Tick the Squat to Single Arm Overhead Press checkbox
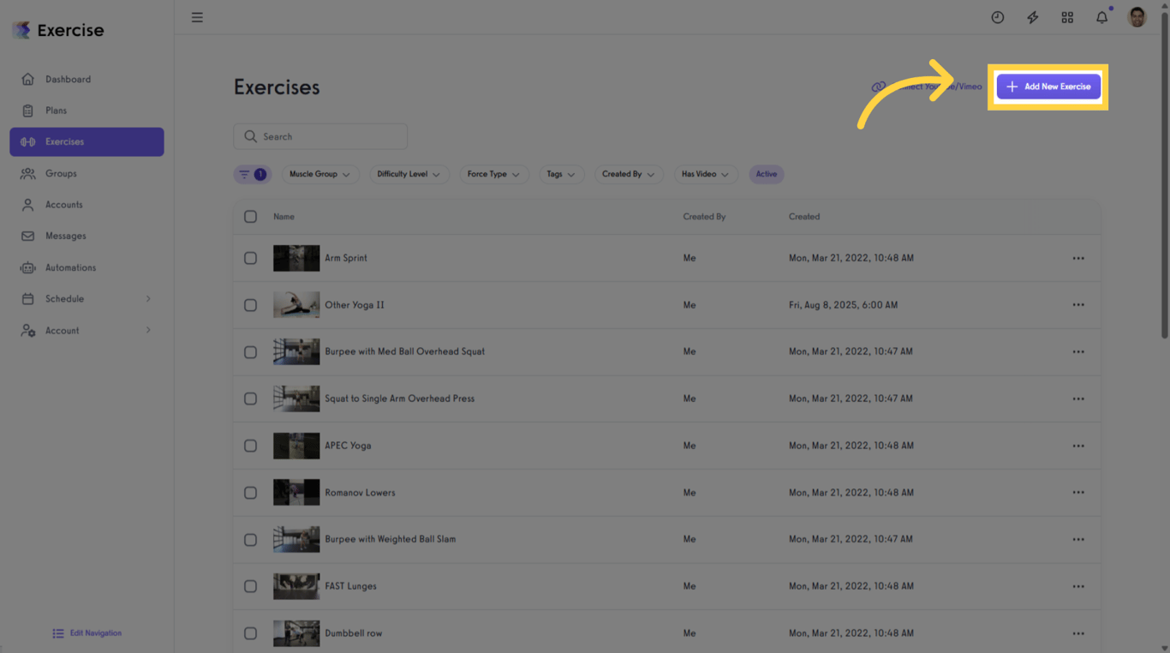 point(250,398)
